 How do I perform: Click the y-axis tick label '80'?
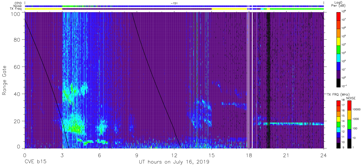(17, 40)
